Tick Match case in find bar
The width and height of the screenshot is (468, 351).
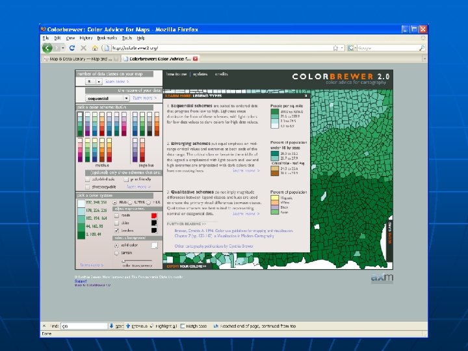pos(183,326)
